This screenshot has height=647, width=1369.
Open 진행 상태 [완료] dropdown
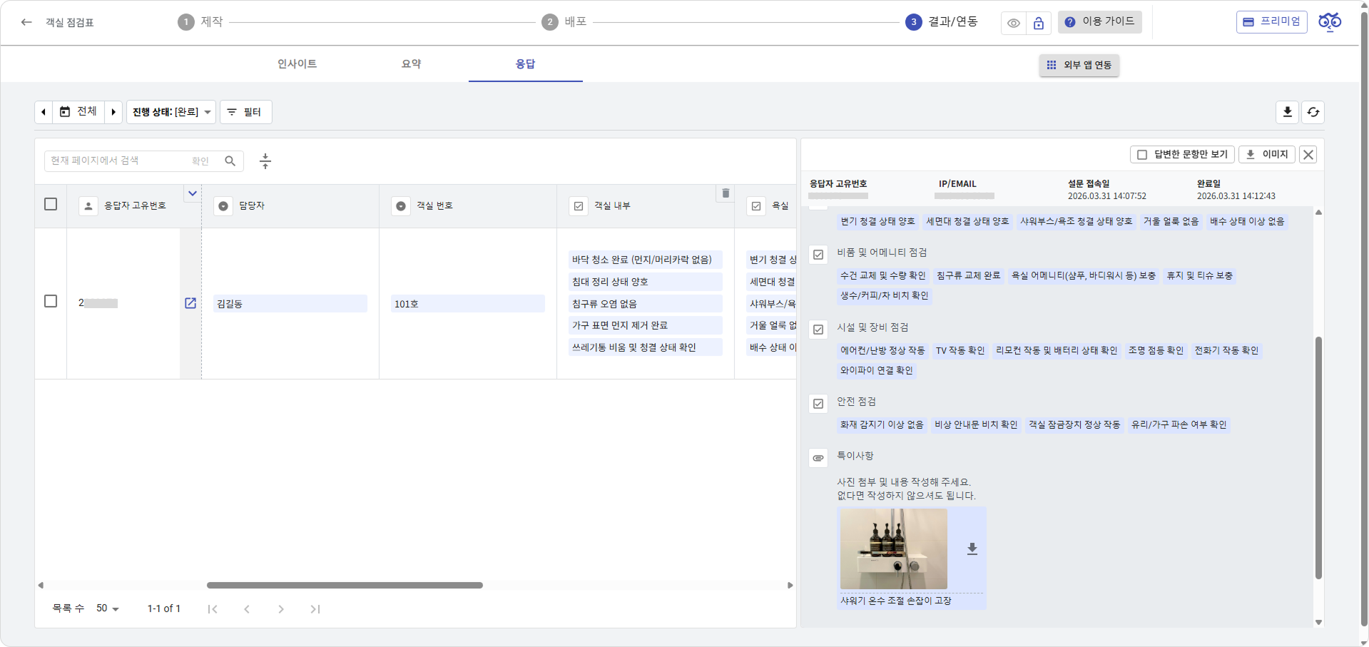pos(171,112)
